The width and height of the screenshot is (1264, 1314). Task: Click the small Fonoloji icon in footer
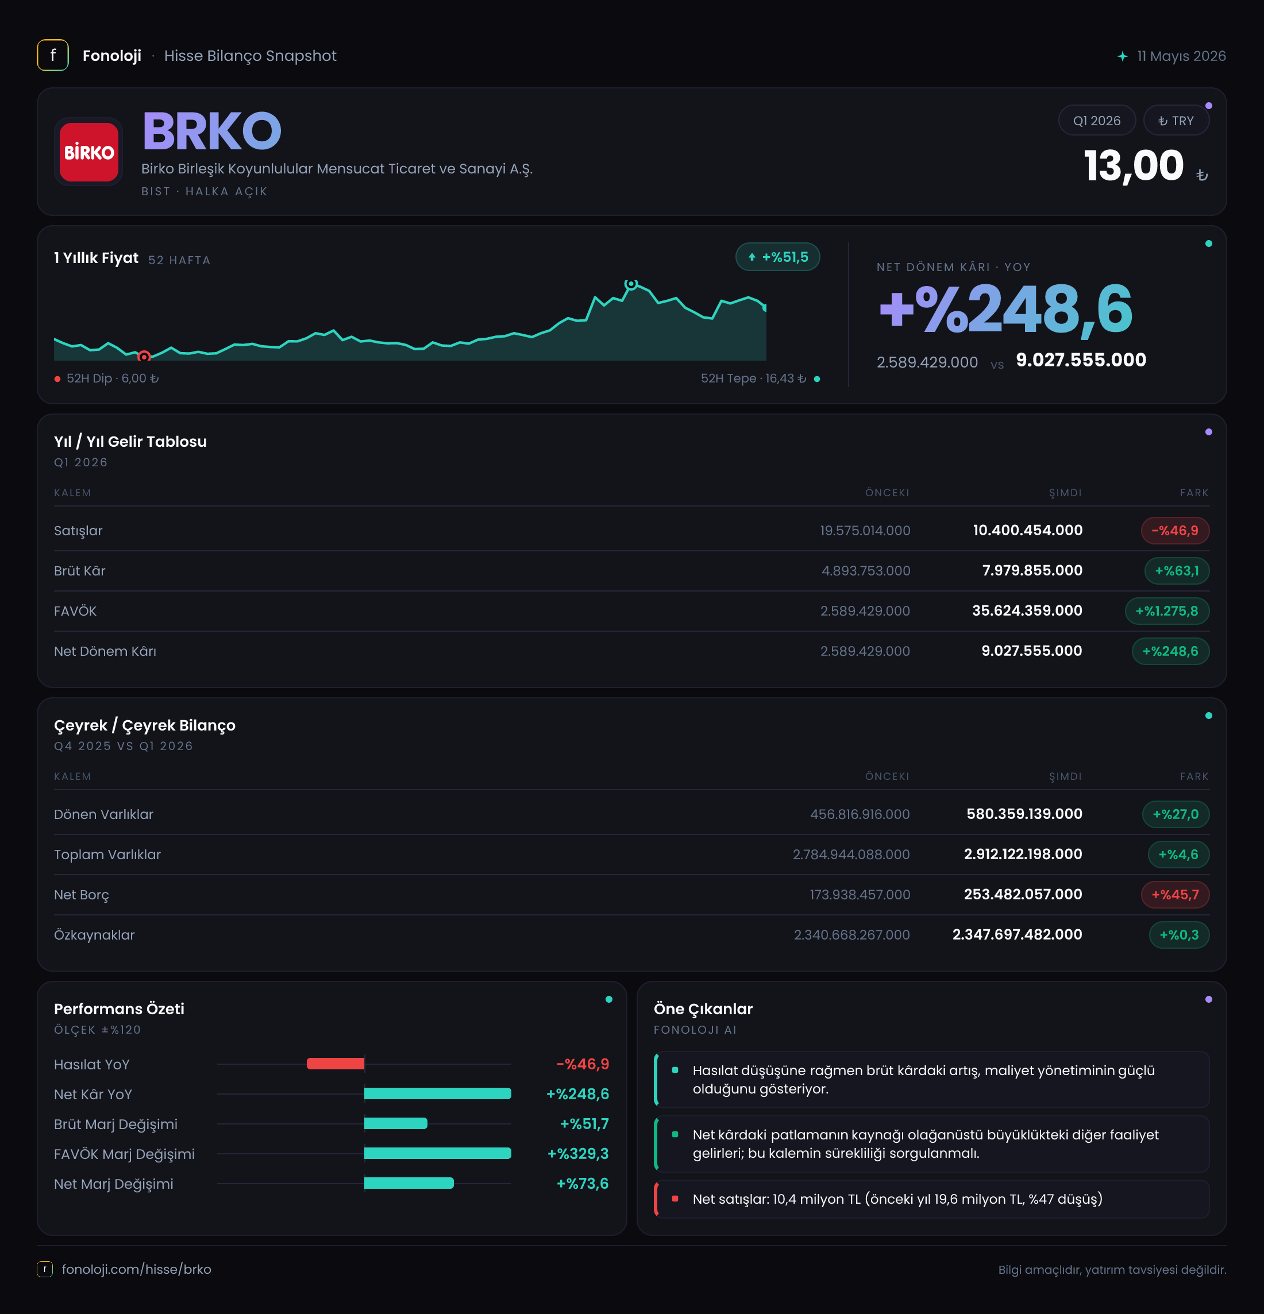(x=44, y=1269)
